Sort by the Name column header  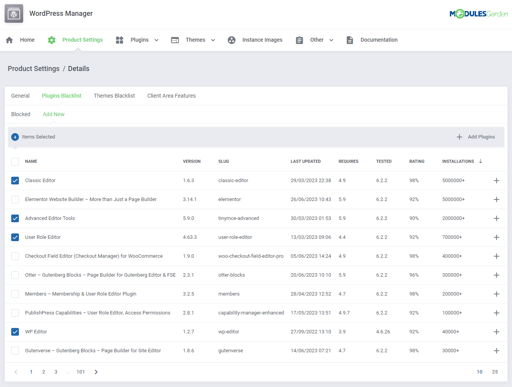pos(31,162)
